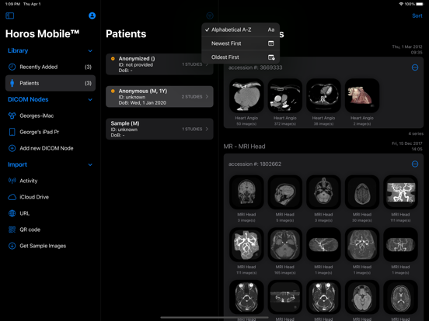Click the Georges-iMac node icon
This screenshot has width=429, height=321.
[x=12, y=116]
